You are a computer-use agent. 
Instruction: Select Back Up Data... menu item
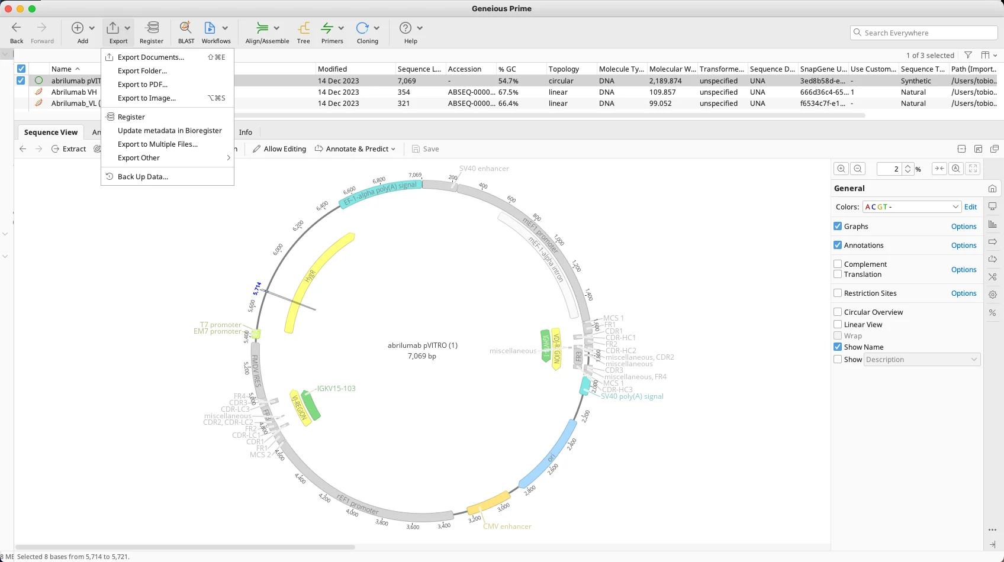(x=168, y=177)
